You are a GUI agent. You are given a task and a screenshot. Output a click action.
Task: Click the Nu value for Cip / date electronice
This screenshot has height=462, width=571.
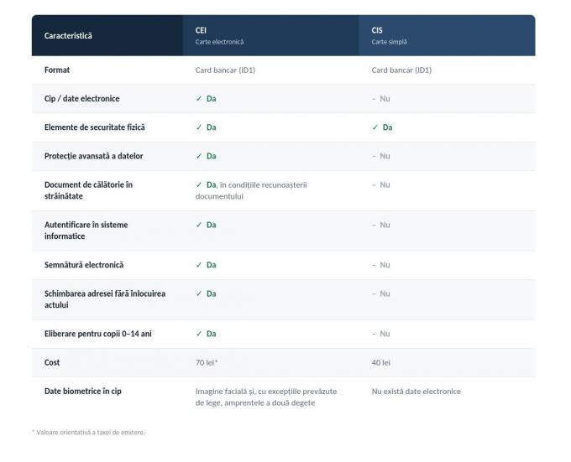coord(385,98)
